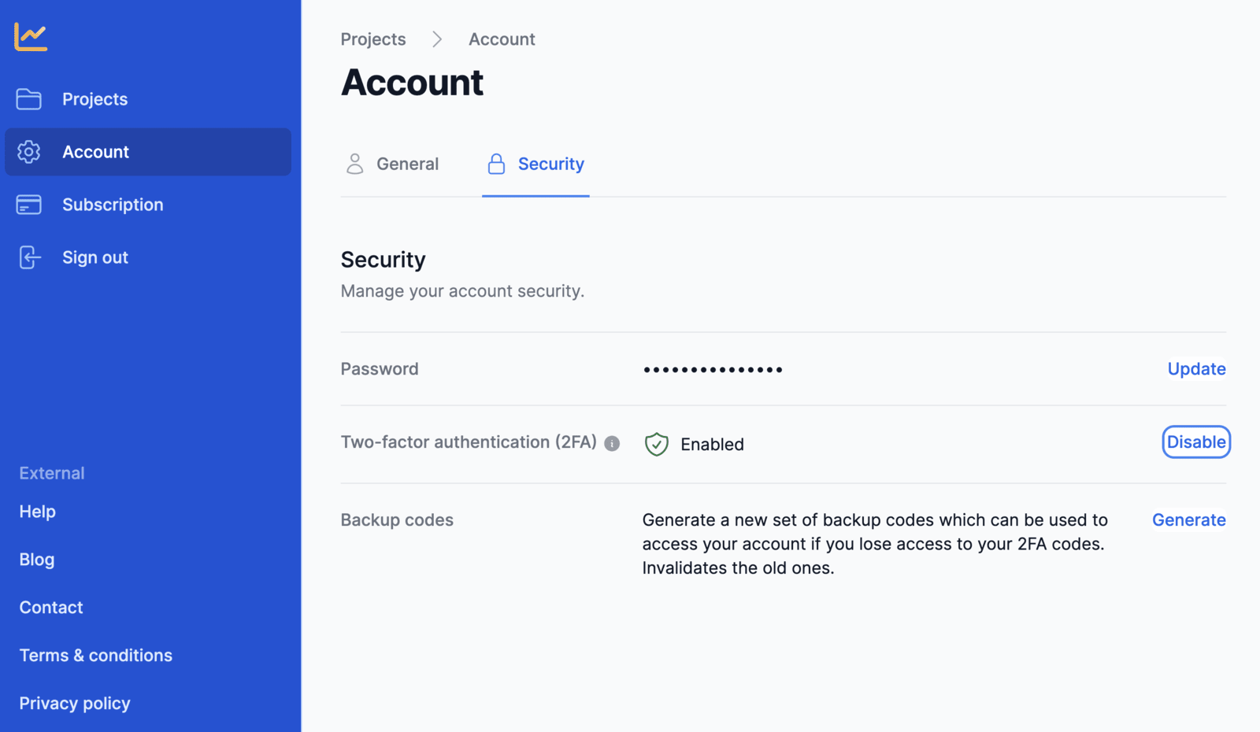Click the orange chart logo icon

(x=31, y=37)
